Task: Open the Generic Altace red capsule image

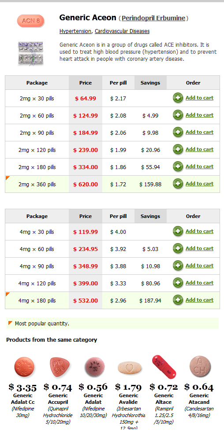Action: coord(164,367)
